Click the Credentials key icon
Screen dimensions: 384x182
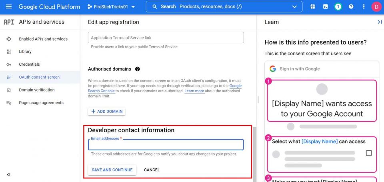[9, 65]
